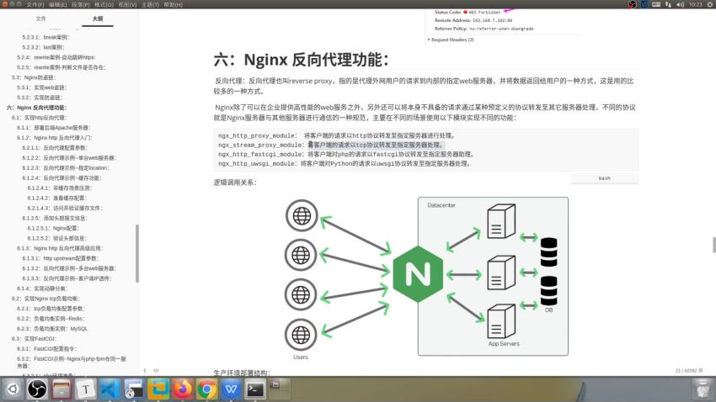The image size is (716, 402).
Task: Toggle source code mode icon at bottom
Action: coord(157,370)
